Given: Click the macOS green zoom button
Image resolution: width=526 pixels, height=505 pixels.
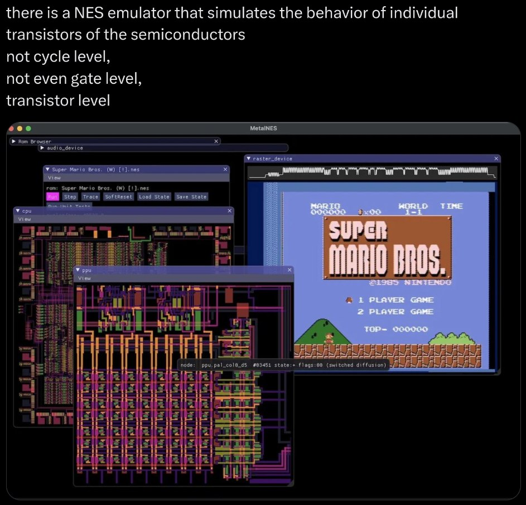Looking at the screenshot, I should pyautogui.click(x=29, y=128).
